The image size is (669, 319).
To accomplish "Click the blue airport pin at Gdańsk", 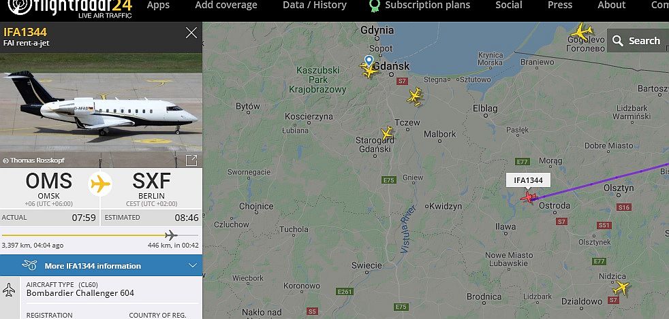I will 369,60.
